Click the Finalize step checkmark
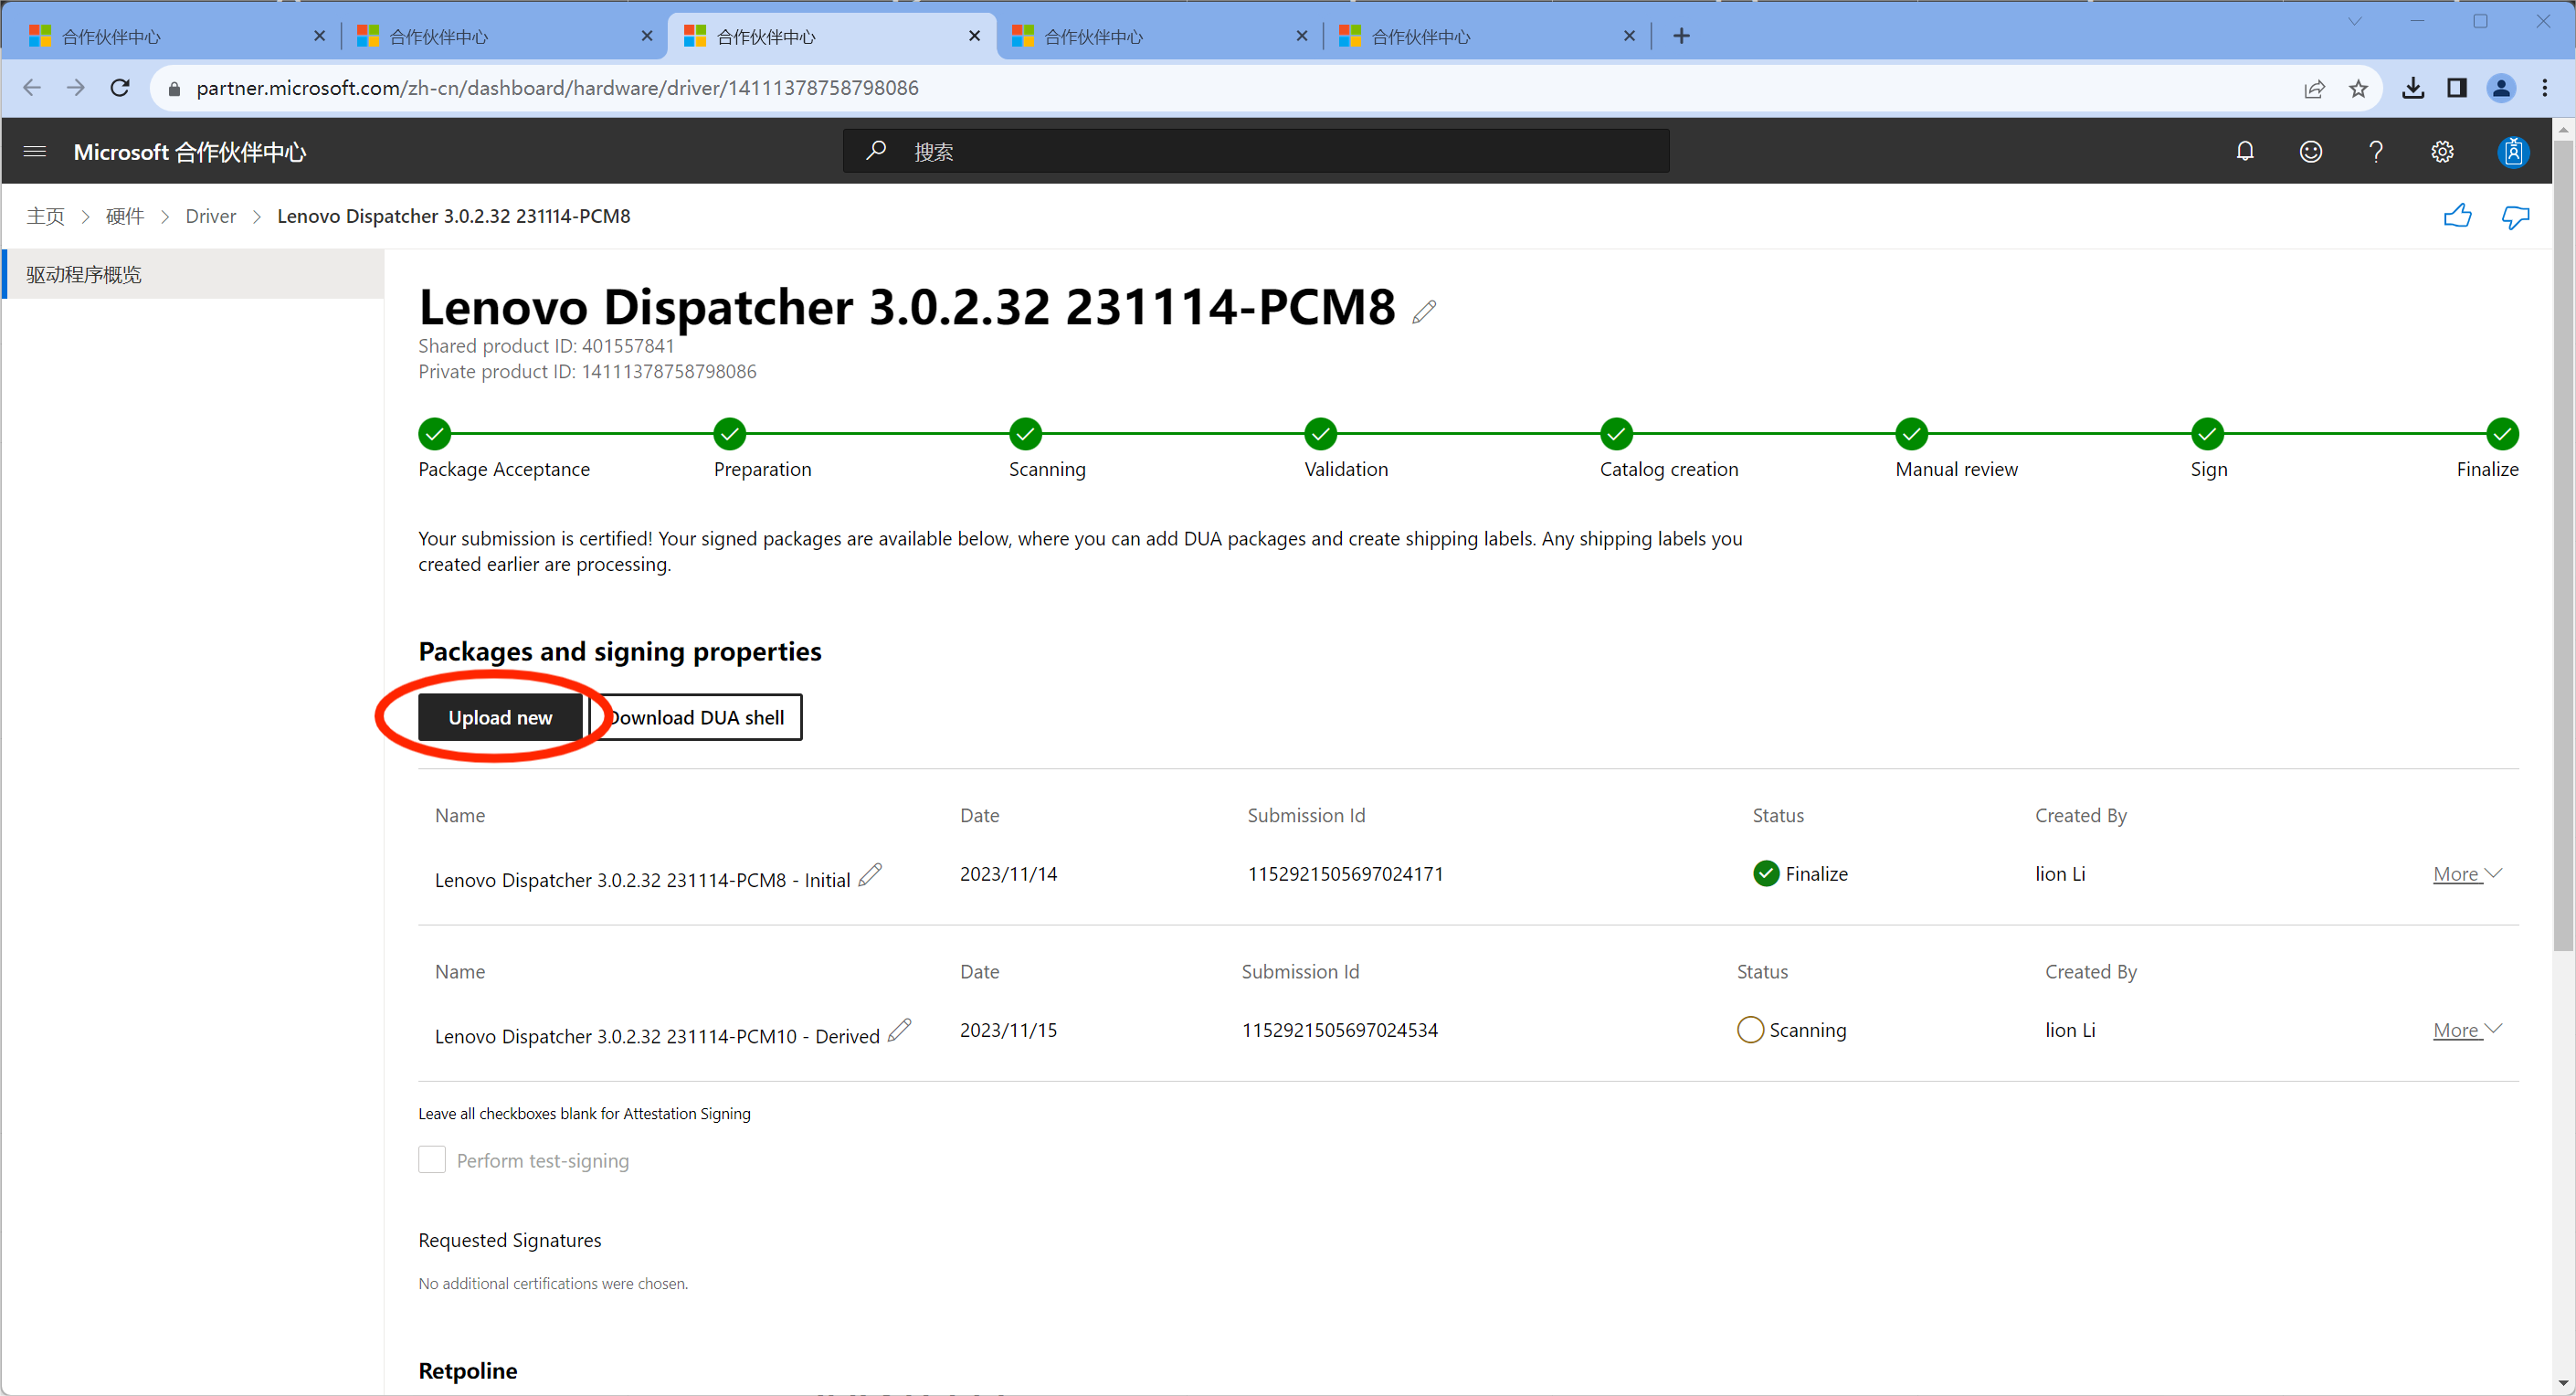The height and width of the screenshot is (1396, 2576). 2502,434
